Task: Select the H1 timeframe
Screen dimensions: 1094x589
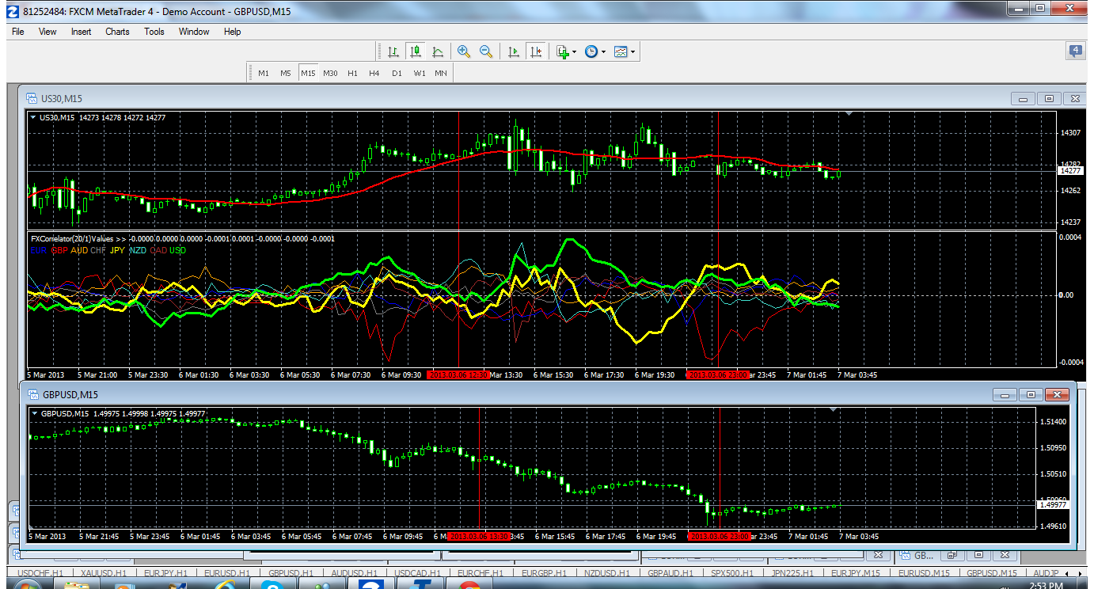Action: (x=352, y=73)
